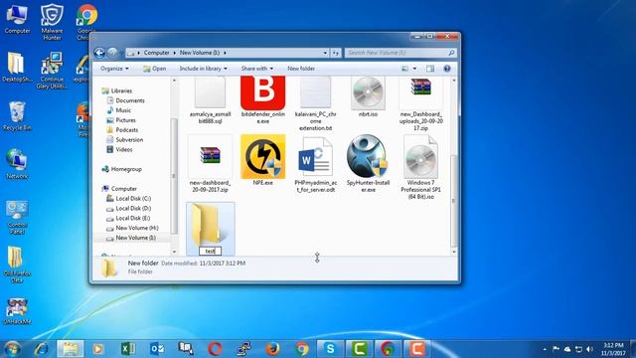Click New Volume (I:) in address breadcrumb
The width and height of the screenshot is (636, 358).
click(200, 53)
